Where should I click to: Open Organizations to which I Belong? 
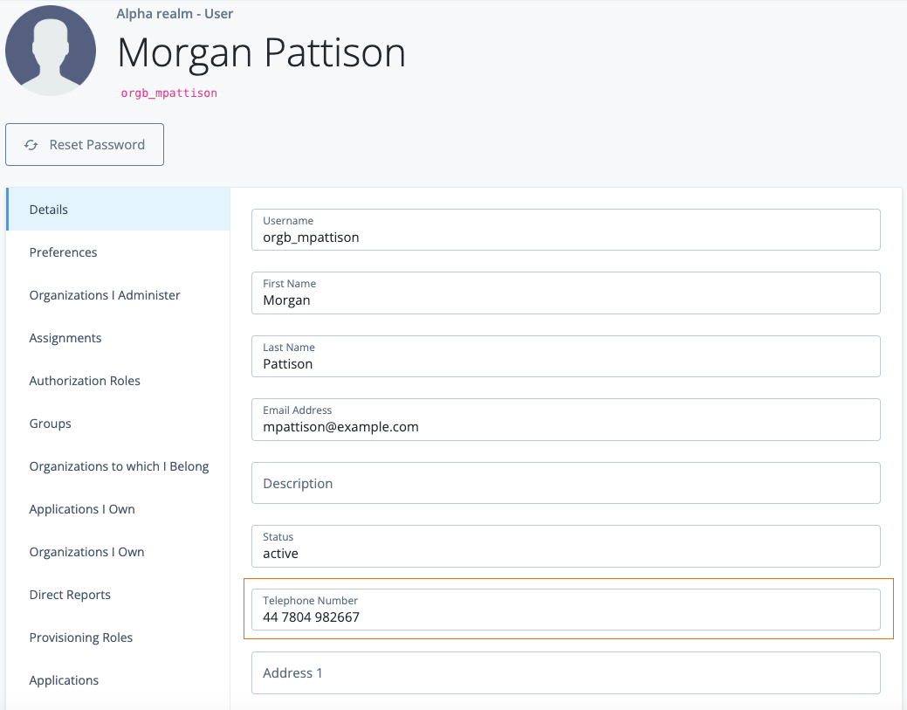point(119,466)
